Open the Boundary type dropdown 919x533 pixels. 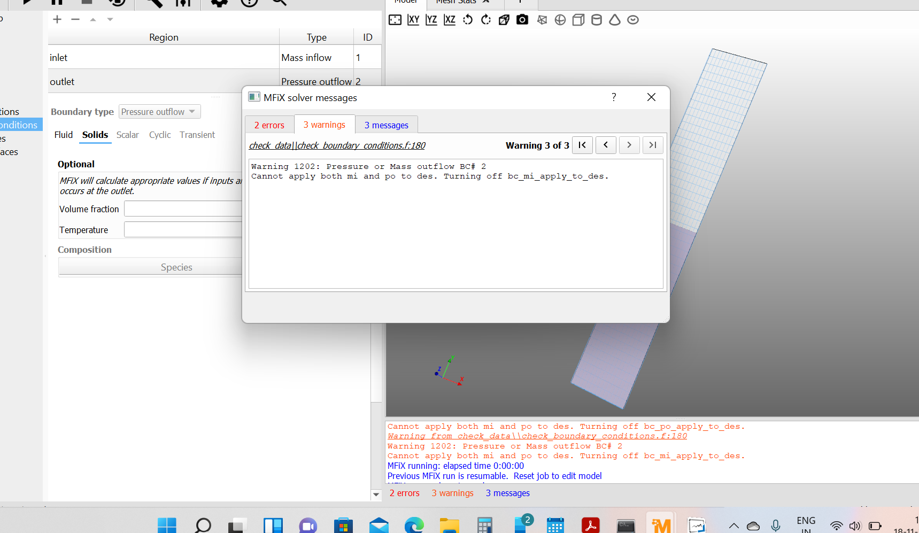(159, 112)
